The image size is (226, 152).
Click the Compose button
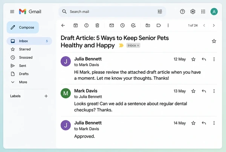(x=23, y=27)
